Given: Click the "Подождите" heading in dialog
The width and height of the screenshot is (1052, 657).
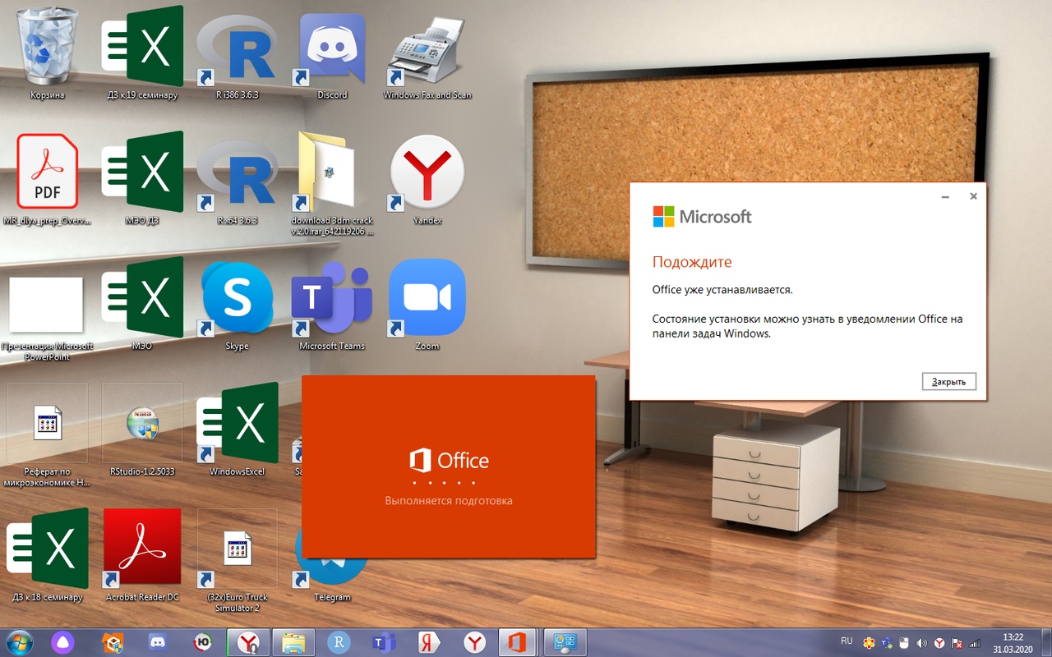Looking at the screenshot, I should [x=692, y=262].
